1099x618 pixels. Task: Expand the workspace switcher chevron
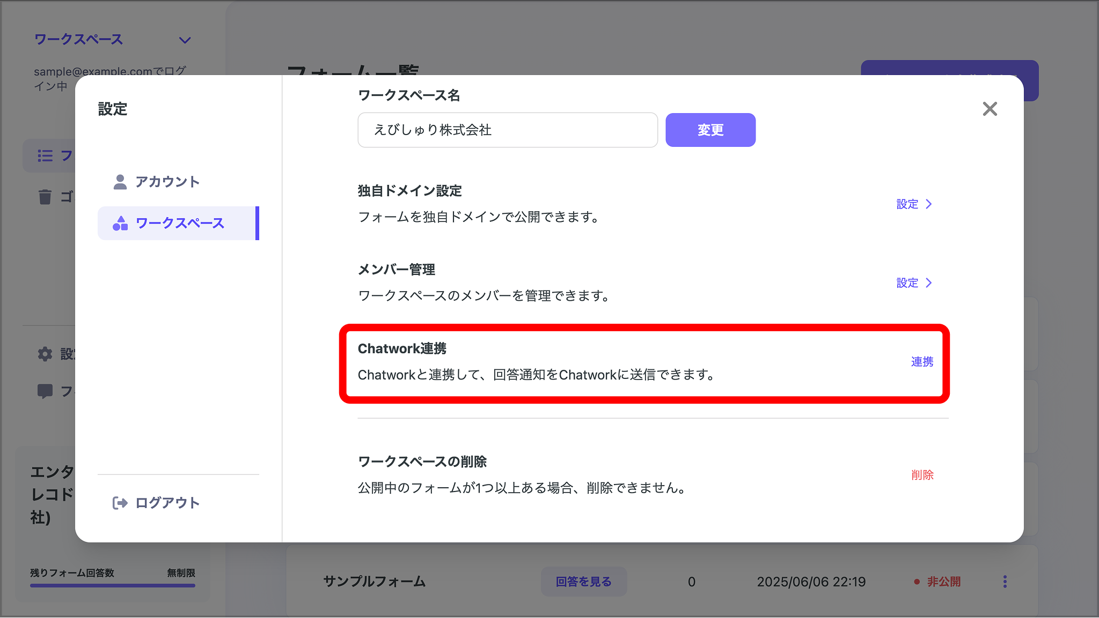pyautogui.click(x=185, y=40)
